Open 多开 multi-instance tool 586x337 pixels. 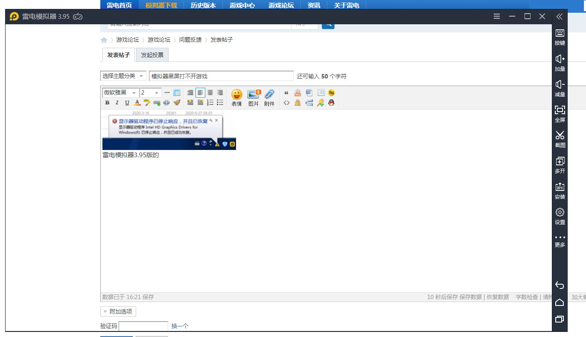[x=560, y=164]
